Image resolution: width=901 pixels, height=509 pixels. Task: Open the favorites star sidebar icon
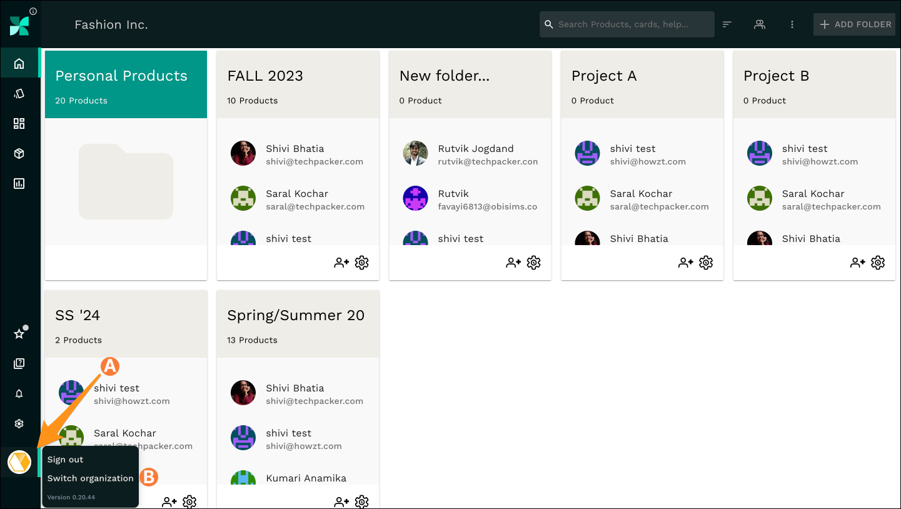19,334
